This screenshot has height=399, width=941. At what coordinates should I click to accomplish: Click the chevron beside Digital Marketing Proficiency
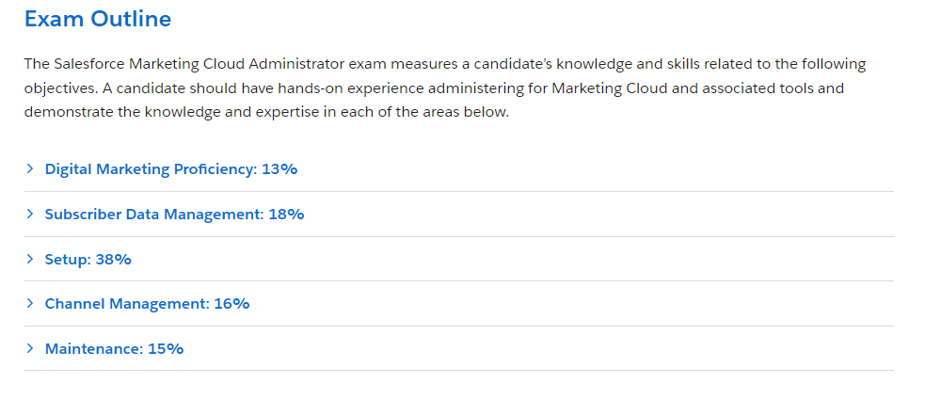[30, 169]
